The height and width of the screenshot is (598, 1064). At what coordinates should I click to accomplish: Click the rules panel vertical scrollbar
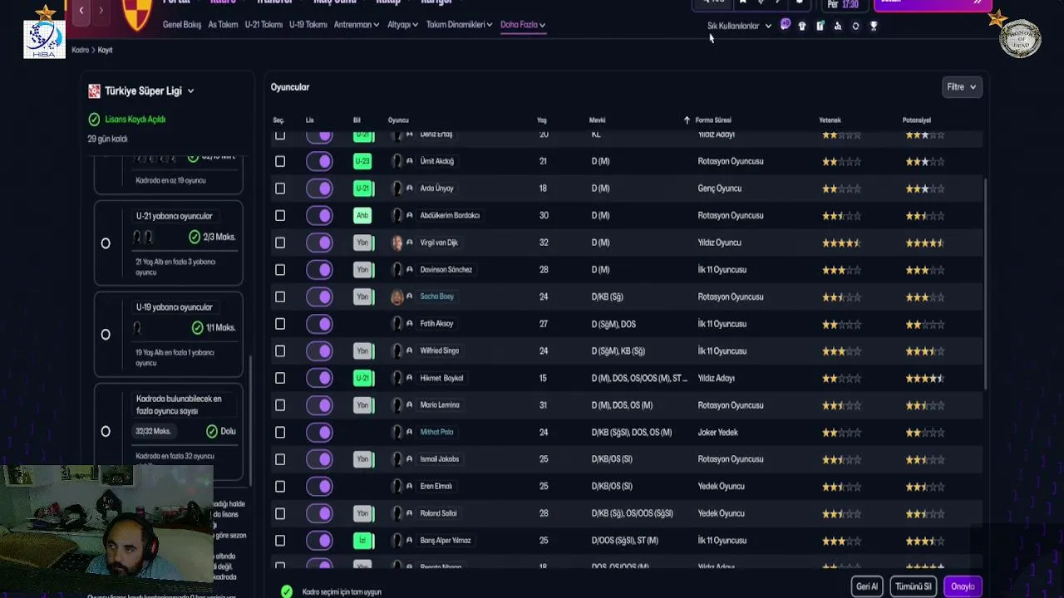(x=250, y=419)
